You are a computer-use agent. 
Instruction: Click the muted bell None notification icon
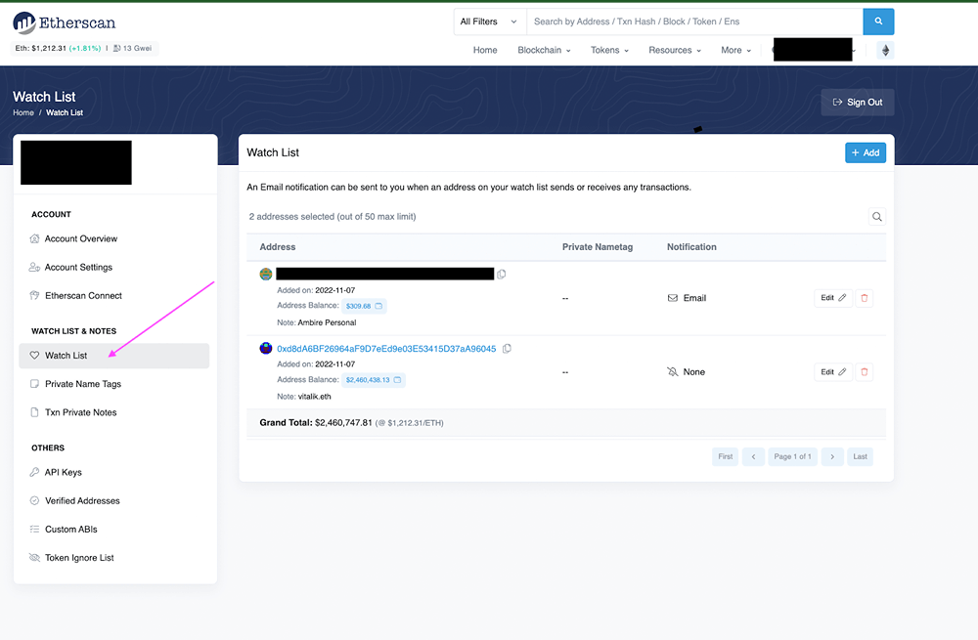point(673,372)
